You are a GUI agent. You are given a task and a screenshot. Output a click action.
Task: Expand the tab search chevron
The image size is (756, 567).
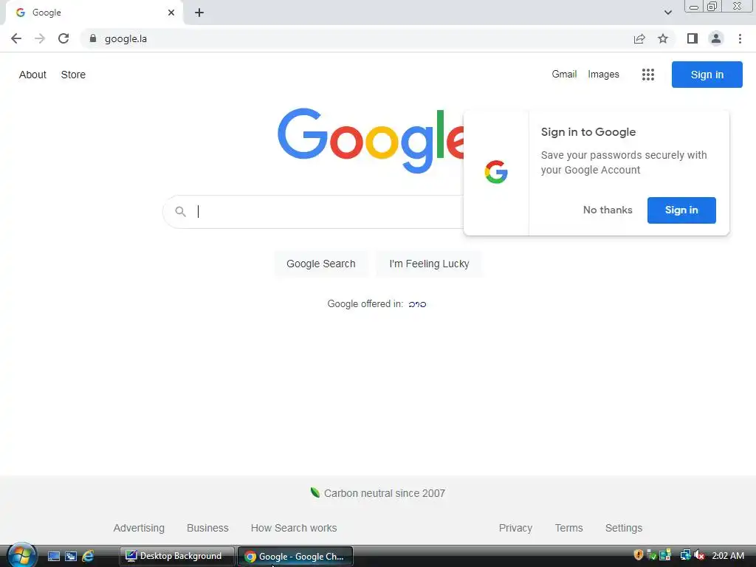667,13
